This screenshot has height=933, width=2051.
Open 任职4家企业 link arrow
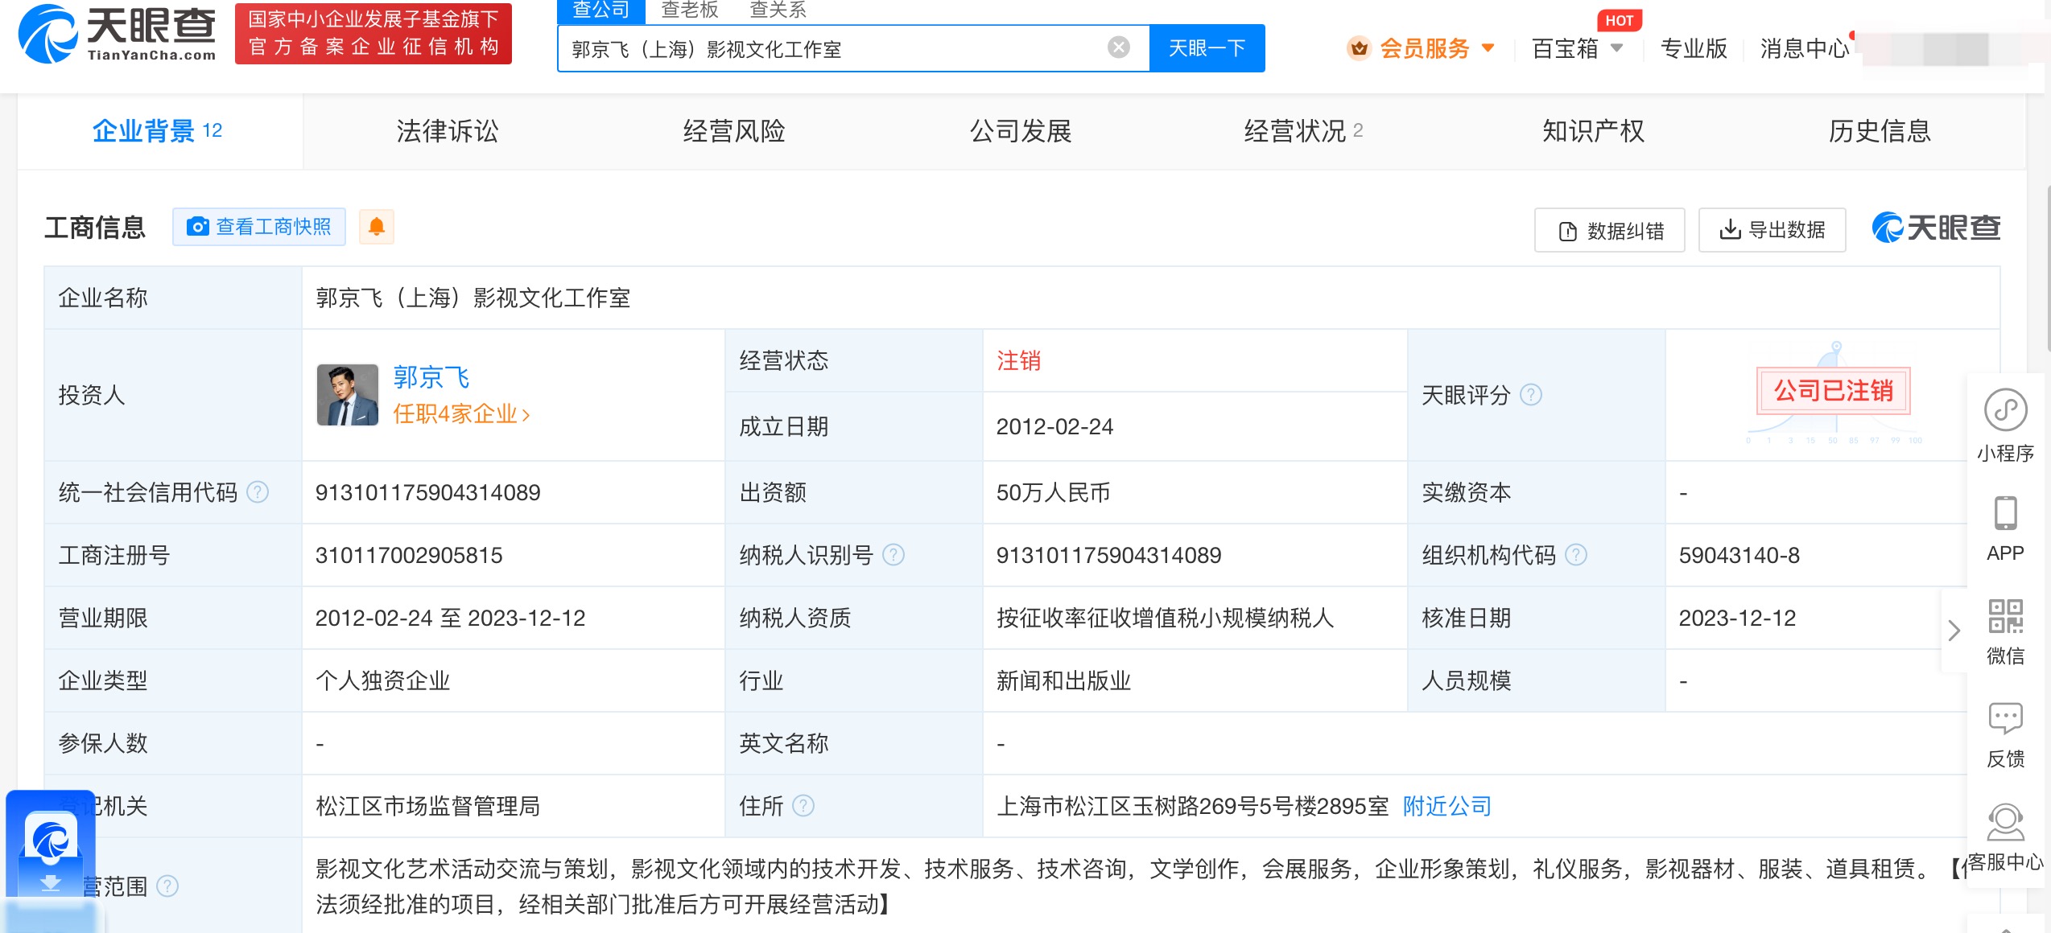pos(526,415)
